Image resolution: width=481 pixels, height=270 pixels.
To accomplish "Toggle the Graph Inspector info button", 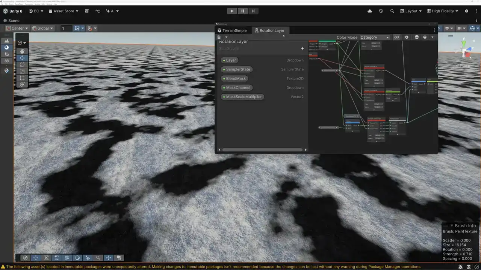I will pyautogui.click(x=407, y=37).
